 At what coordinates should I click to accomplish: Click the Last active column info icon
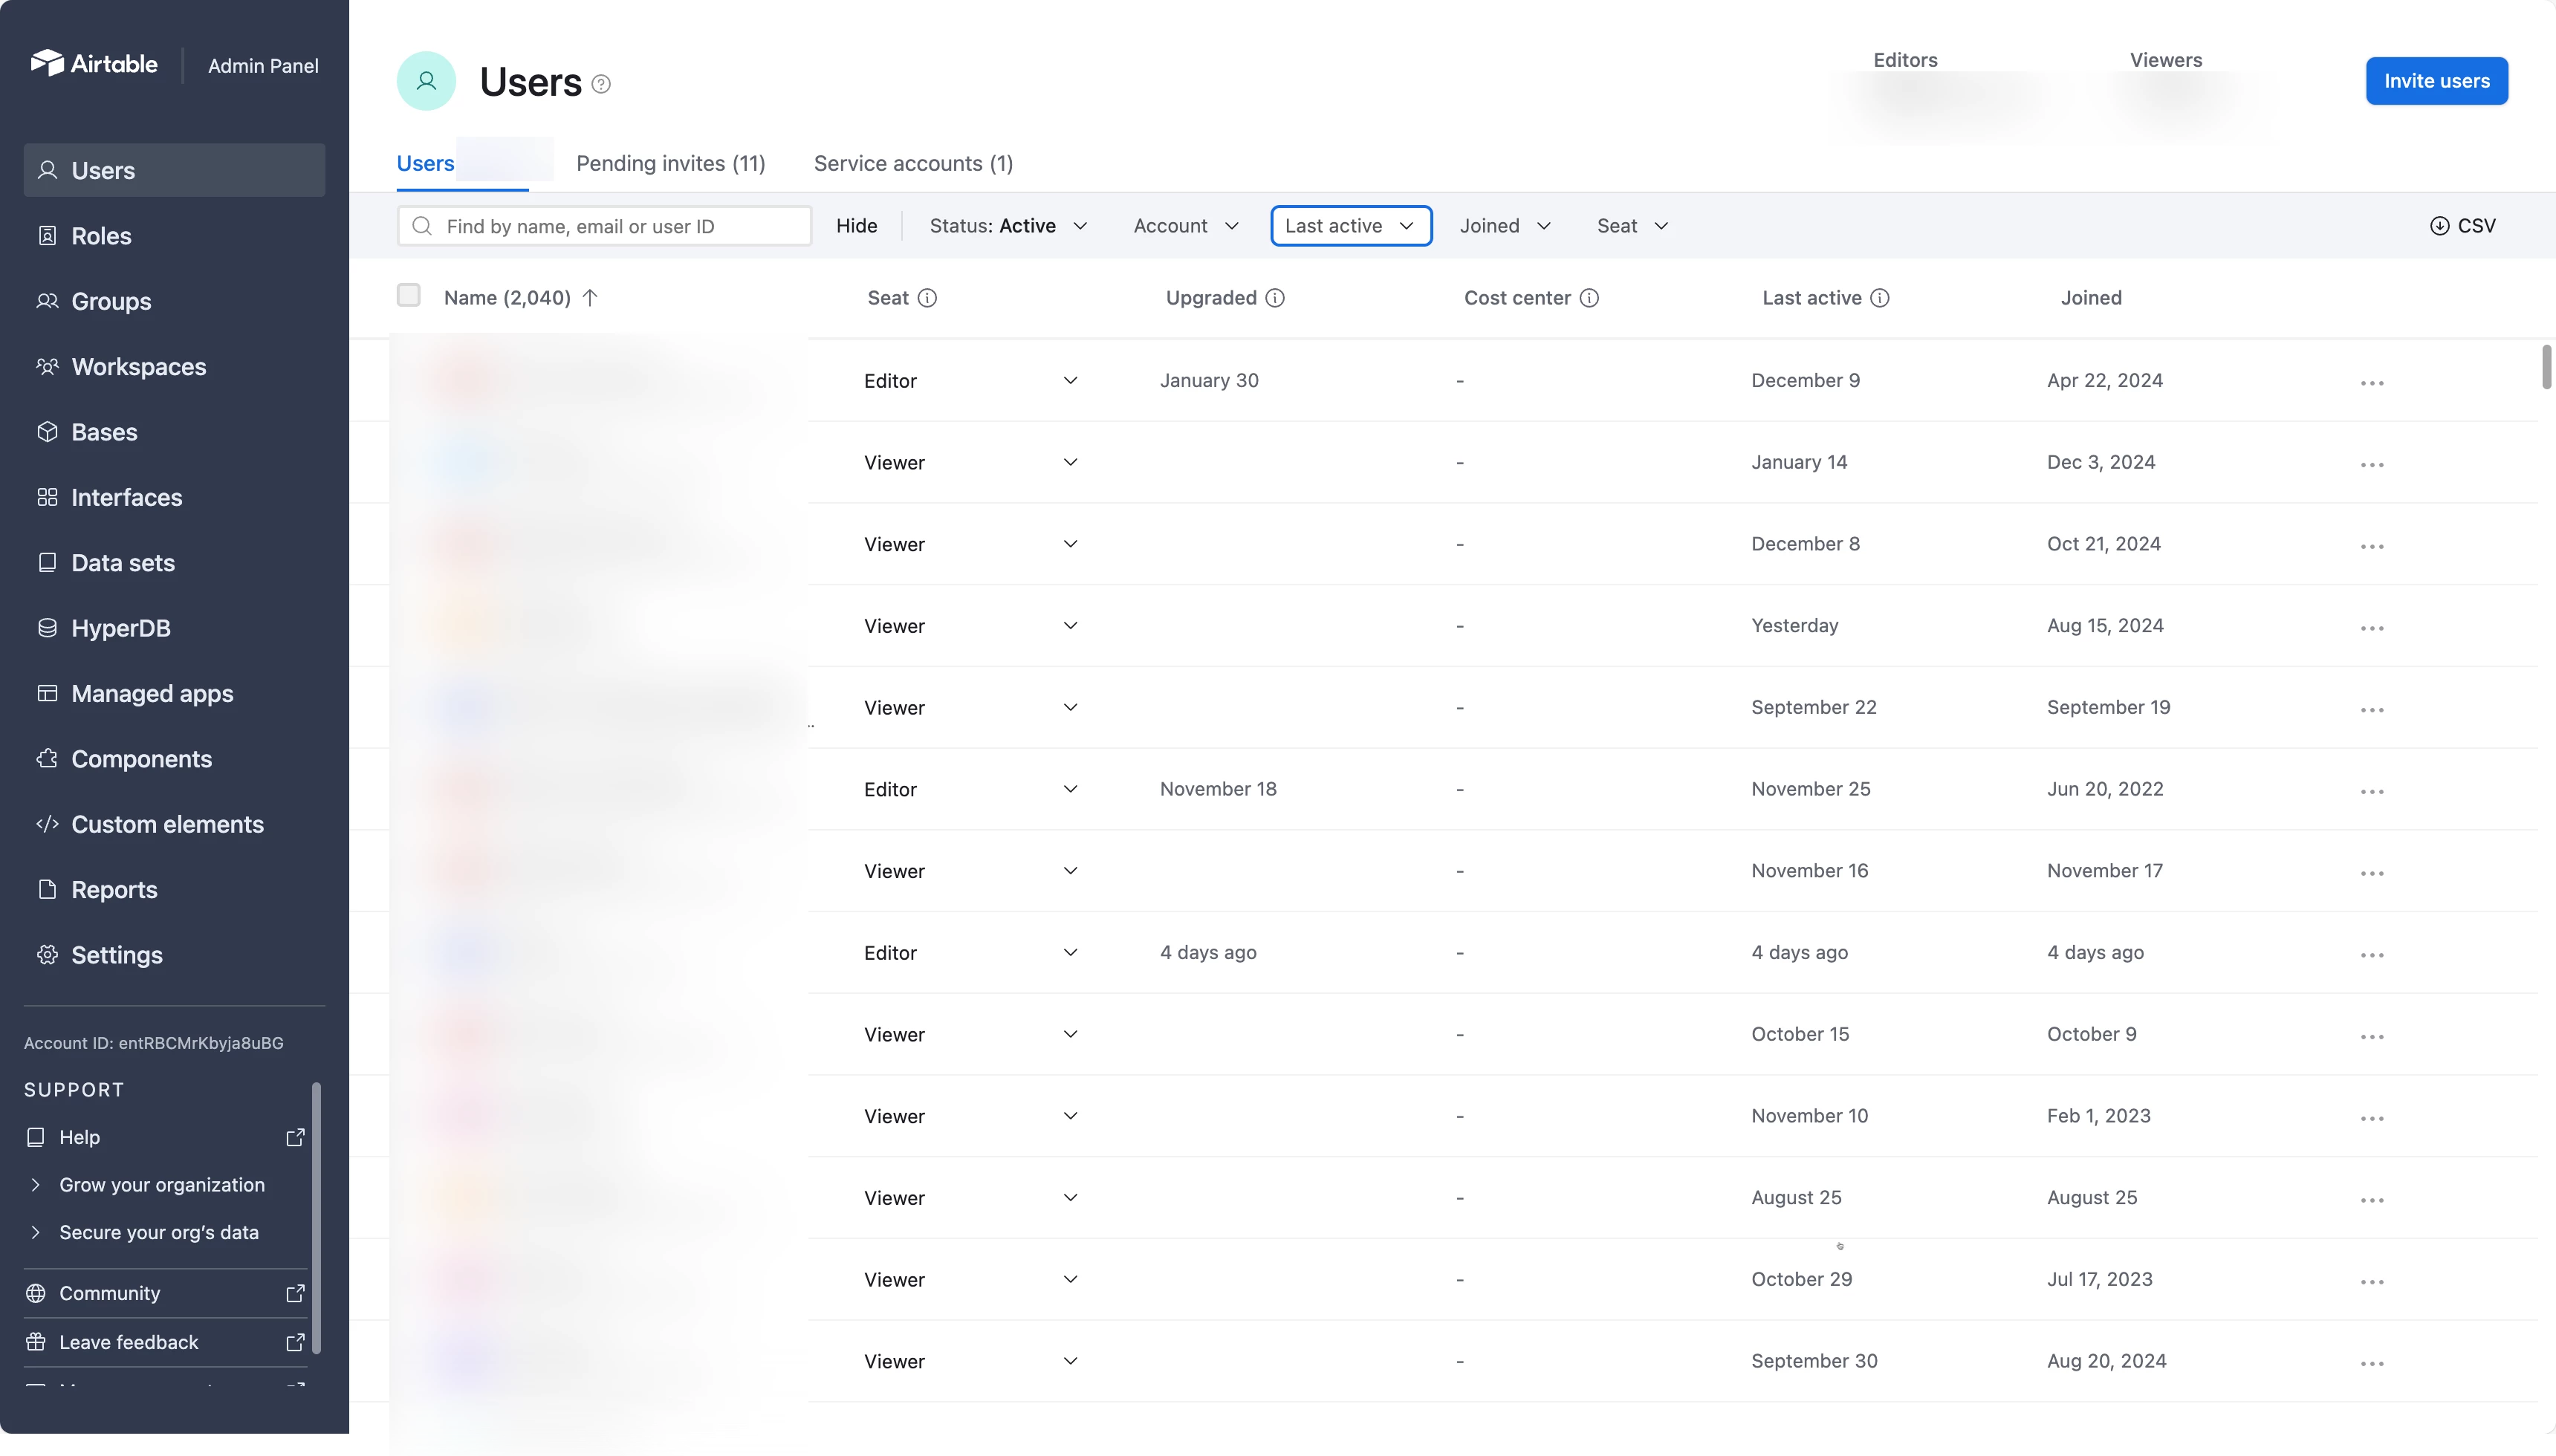point(1880,298)
